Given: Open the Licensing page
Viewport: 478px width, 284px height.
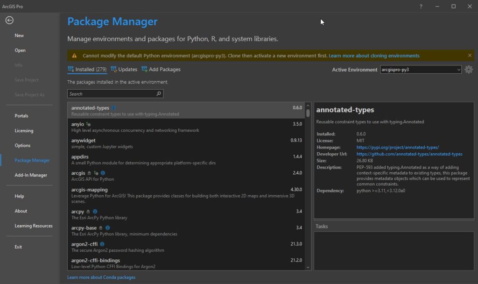Looking at the screenshot, I should [x=24, y=131].
